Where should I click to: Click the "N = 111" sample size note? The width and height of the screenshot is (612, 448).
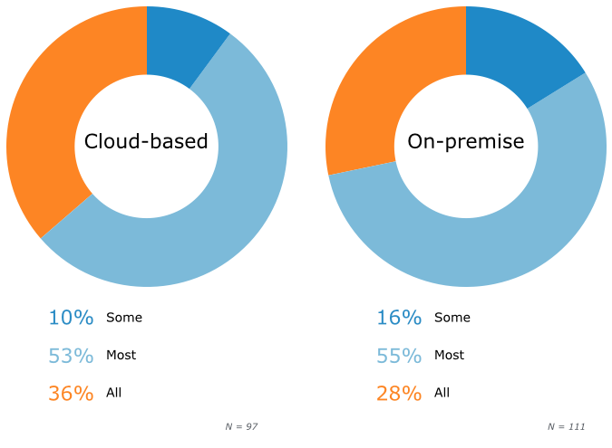(x=566, y=426)
